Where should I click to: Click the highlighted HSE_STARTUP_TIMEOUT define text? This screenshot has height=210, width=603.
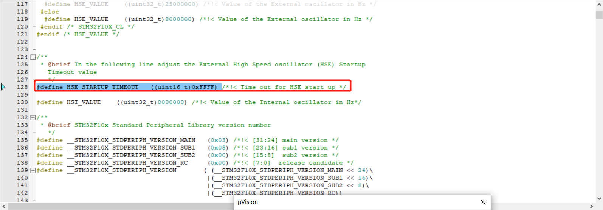click(x=129, y=87)
